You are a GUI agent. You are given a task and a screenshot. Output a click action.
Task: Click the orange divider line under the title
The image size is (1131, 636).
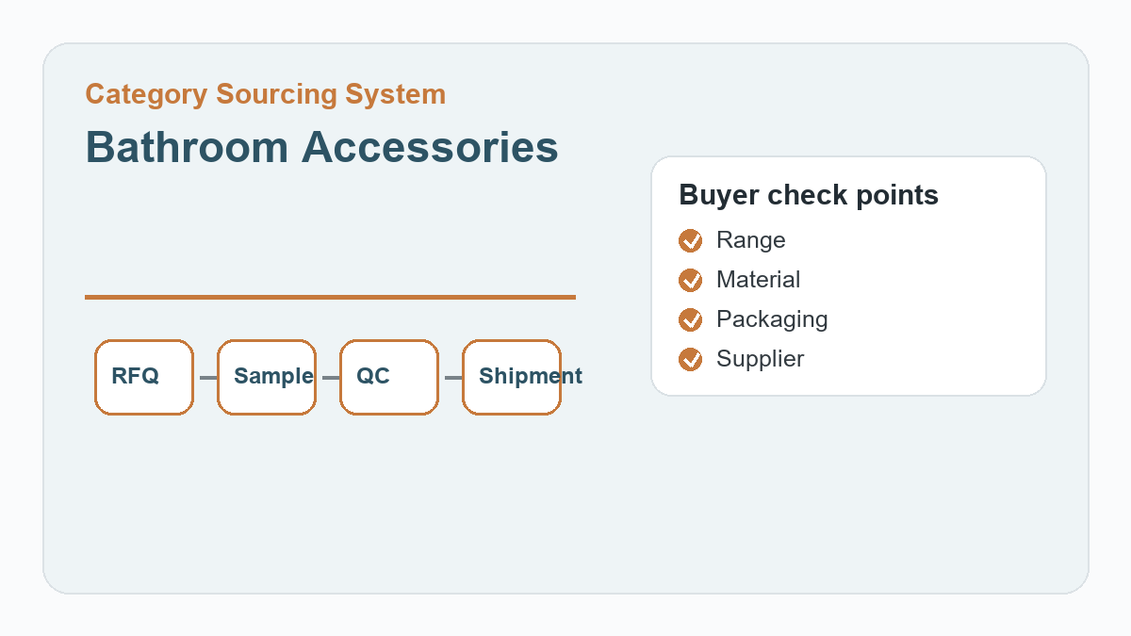330,297
